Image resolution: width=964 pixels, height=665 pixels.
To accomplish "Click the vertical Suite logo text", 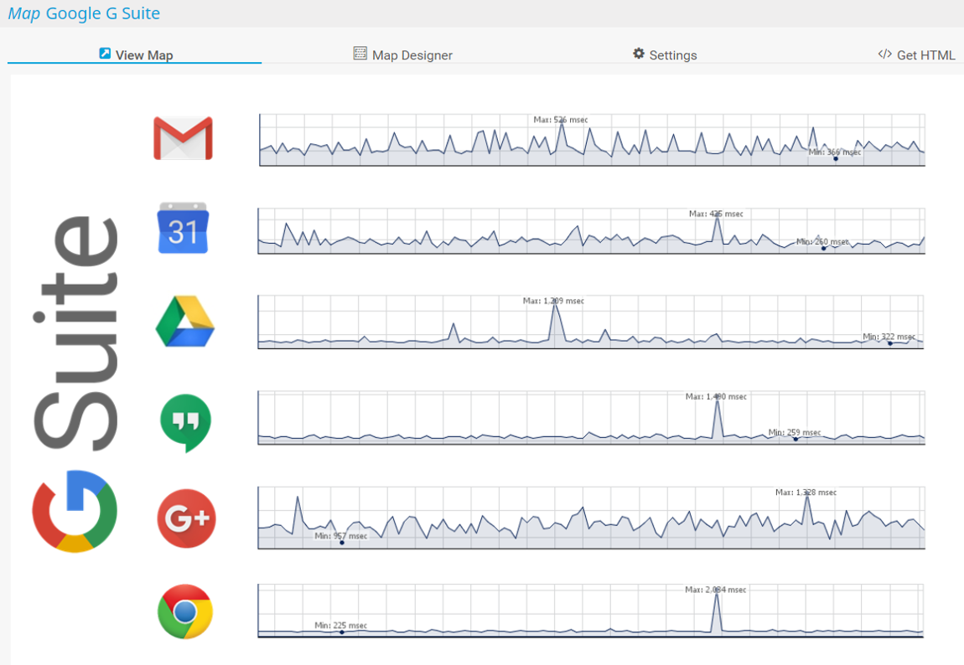I will point(75,334).
